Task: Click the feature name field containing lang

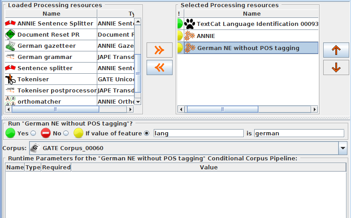Action: (x=198, y=133)
